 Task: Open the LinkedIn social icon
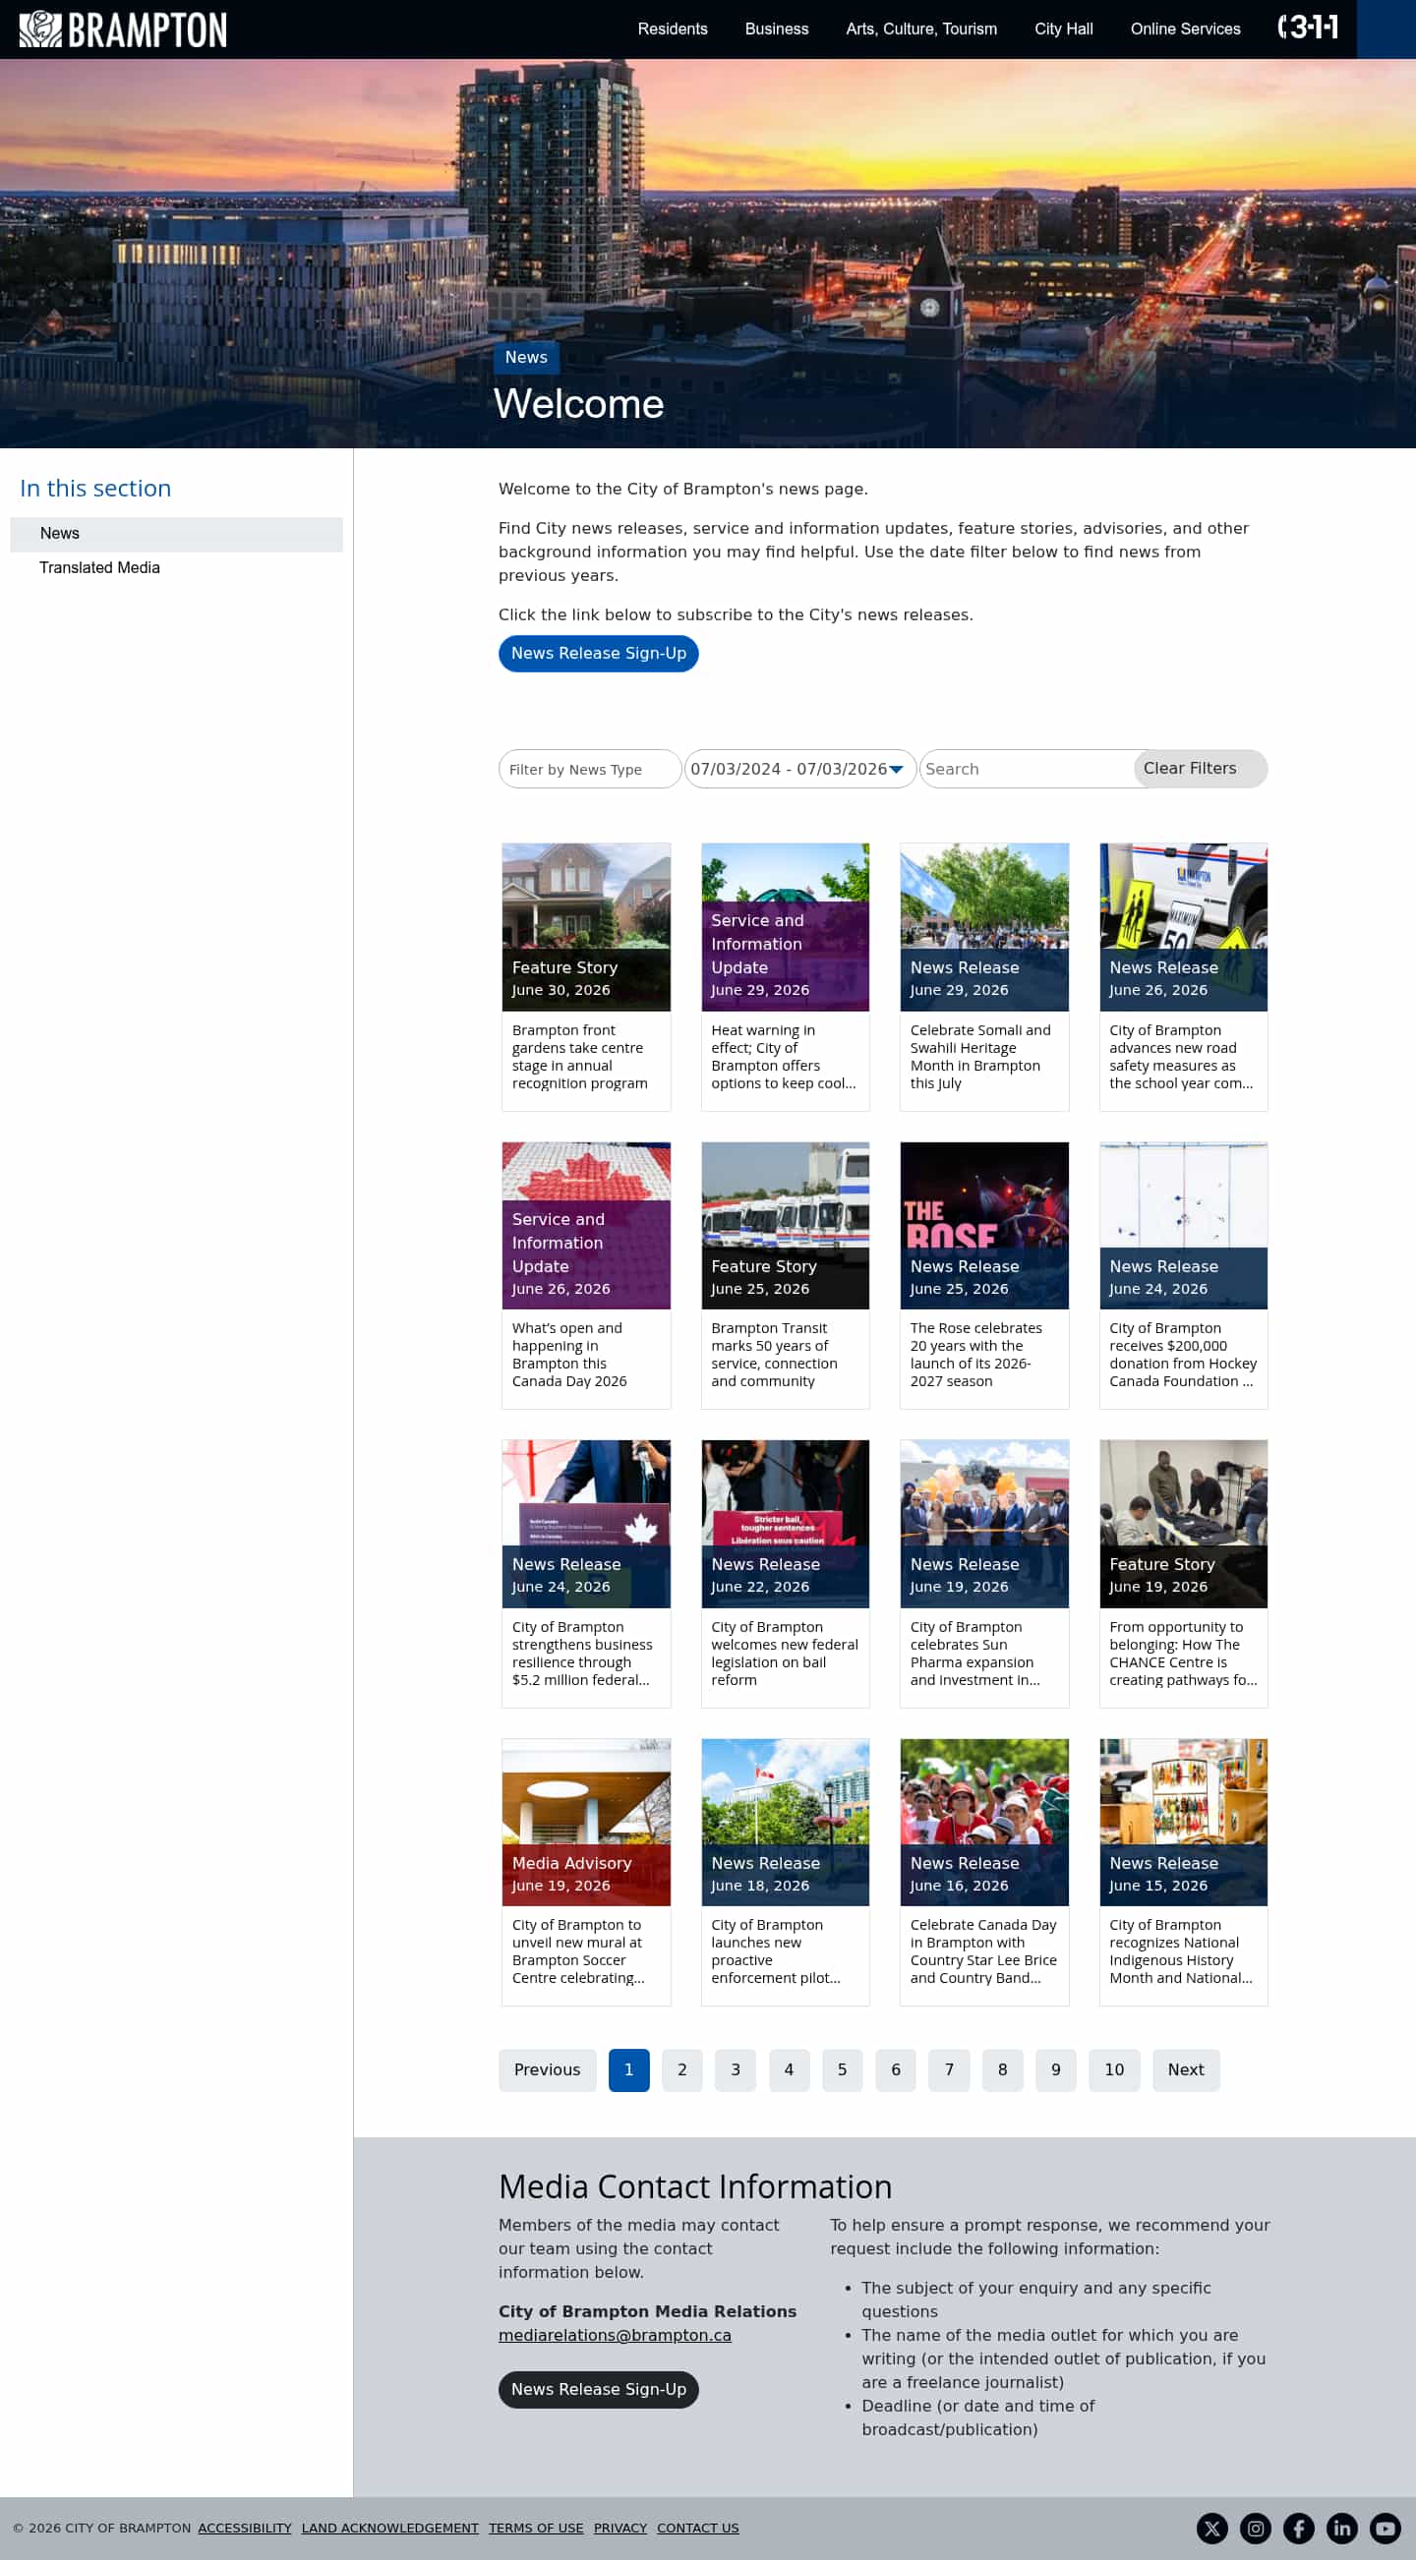pyautogui.click(x=1341, y=2528)
